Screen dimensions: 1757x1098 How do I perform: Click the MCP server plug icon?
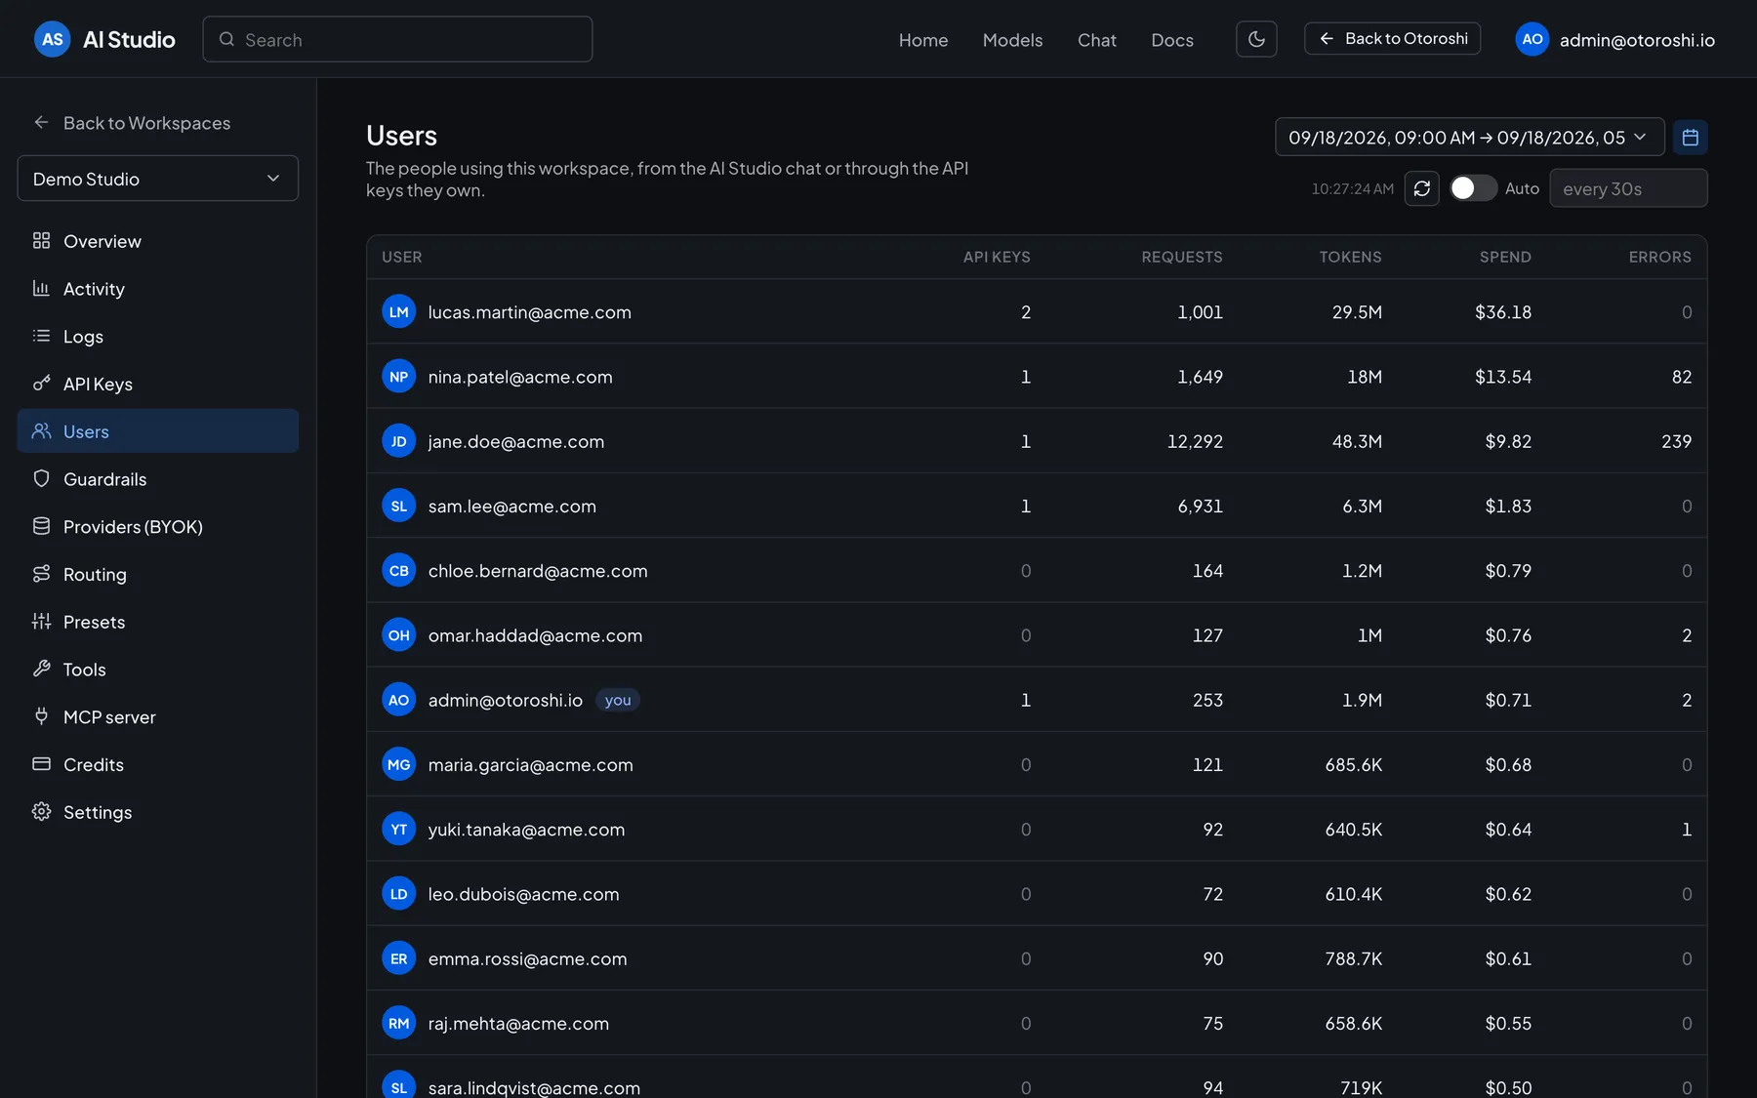[41, 717]
